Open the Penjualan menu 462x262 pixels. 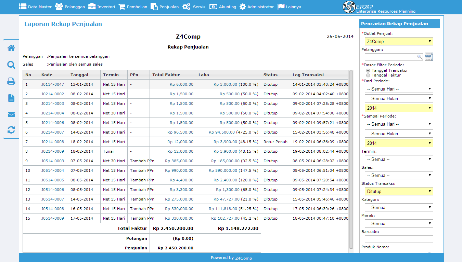point(165,6)
